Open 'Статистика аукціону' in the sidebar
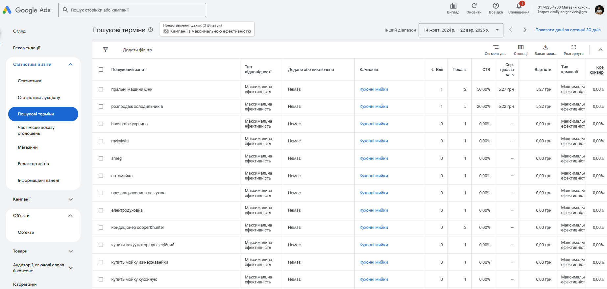This screenshot has height=289, width=607. pyautogui.click(x=39, y=98)
